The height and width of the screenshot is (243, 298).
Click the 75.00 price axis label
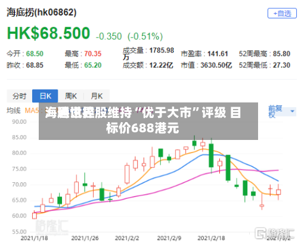point(19,169)
